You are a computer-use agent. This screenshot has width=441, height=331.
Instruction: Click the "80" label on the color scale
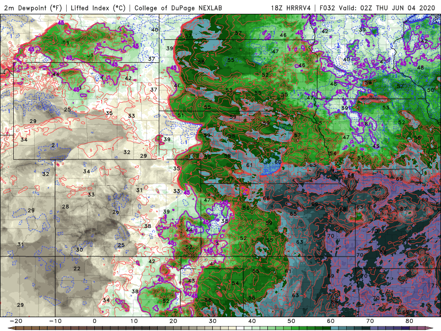[410, 321]
